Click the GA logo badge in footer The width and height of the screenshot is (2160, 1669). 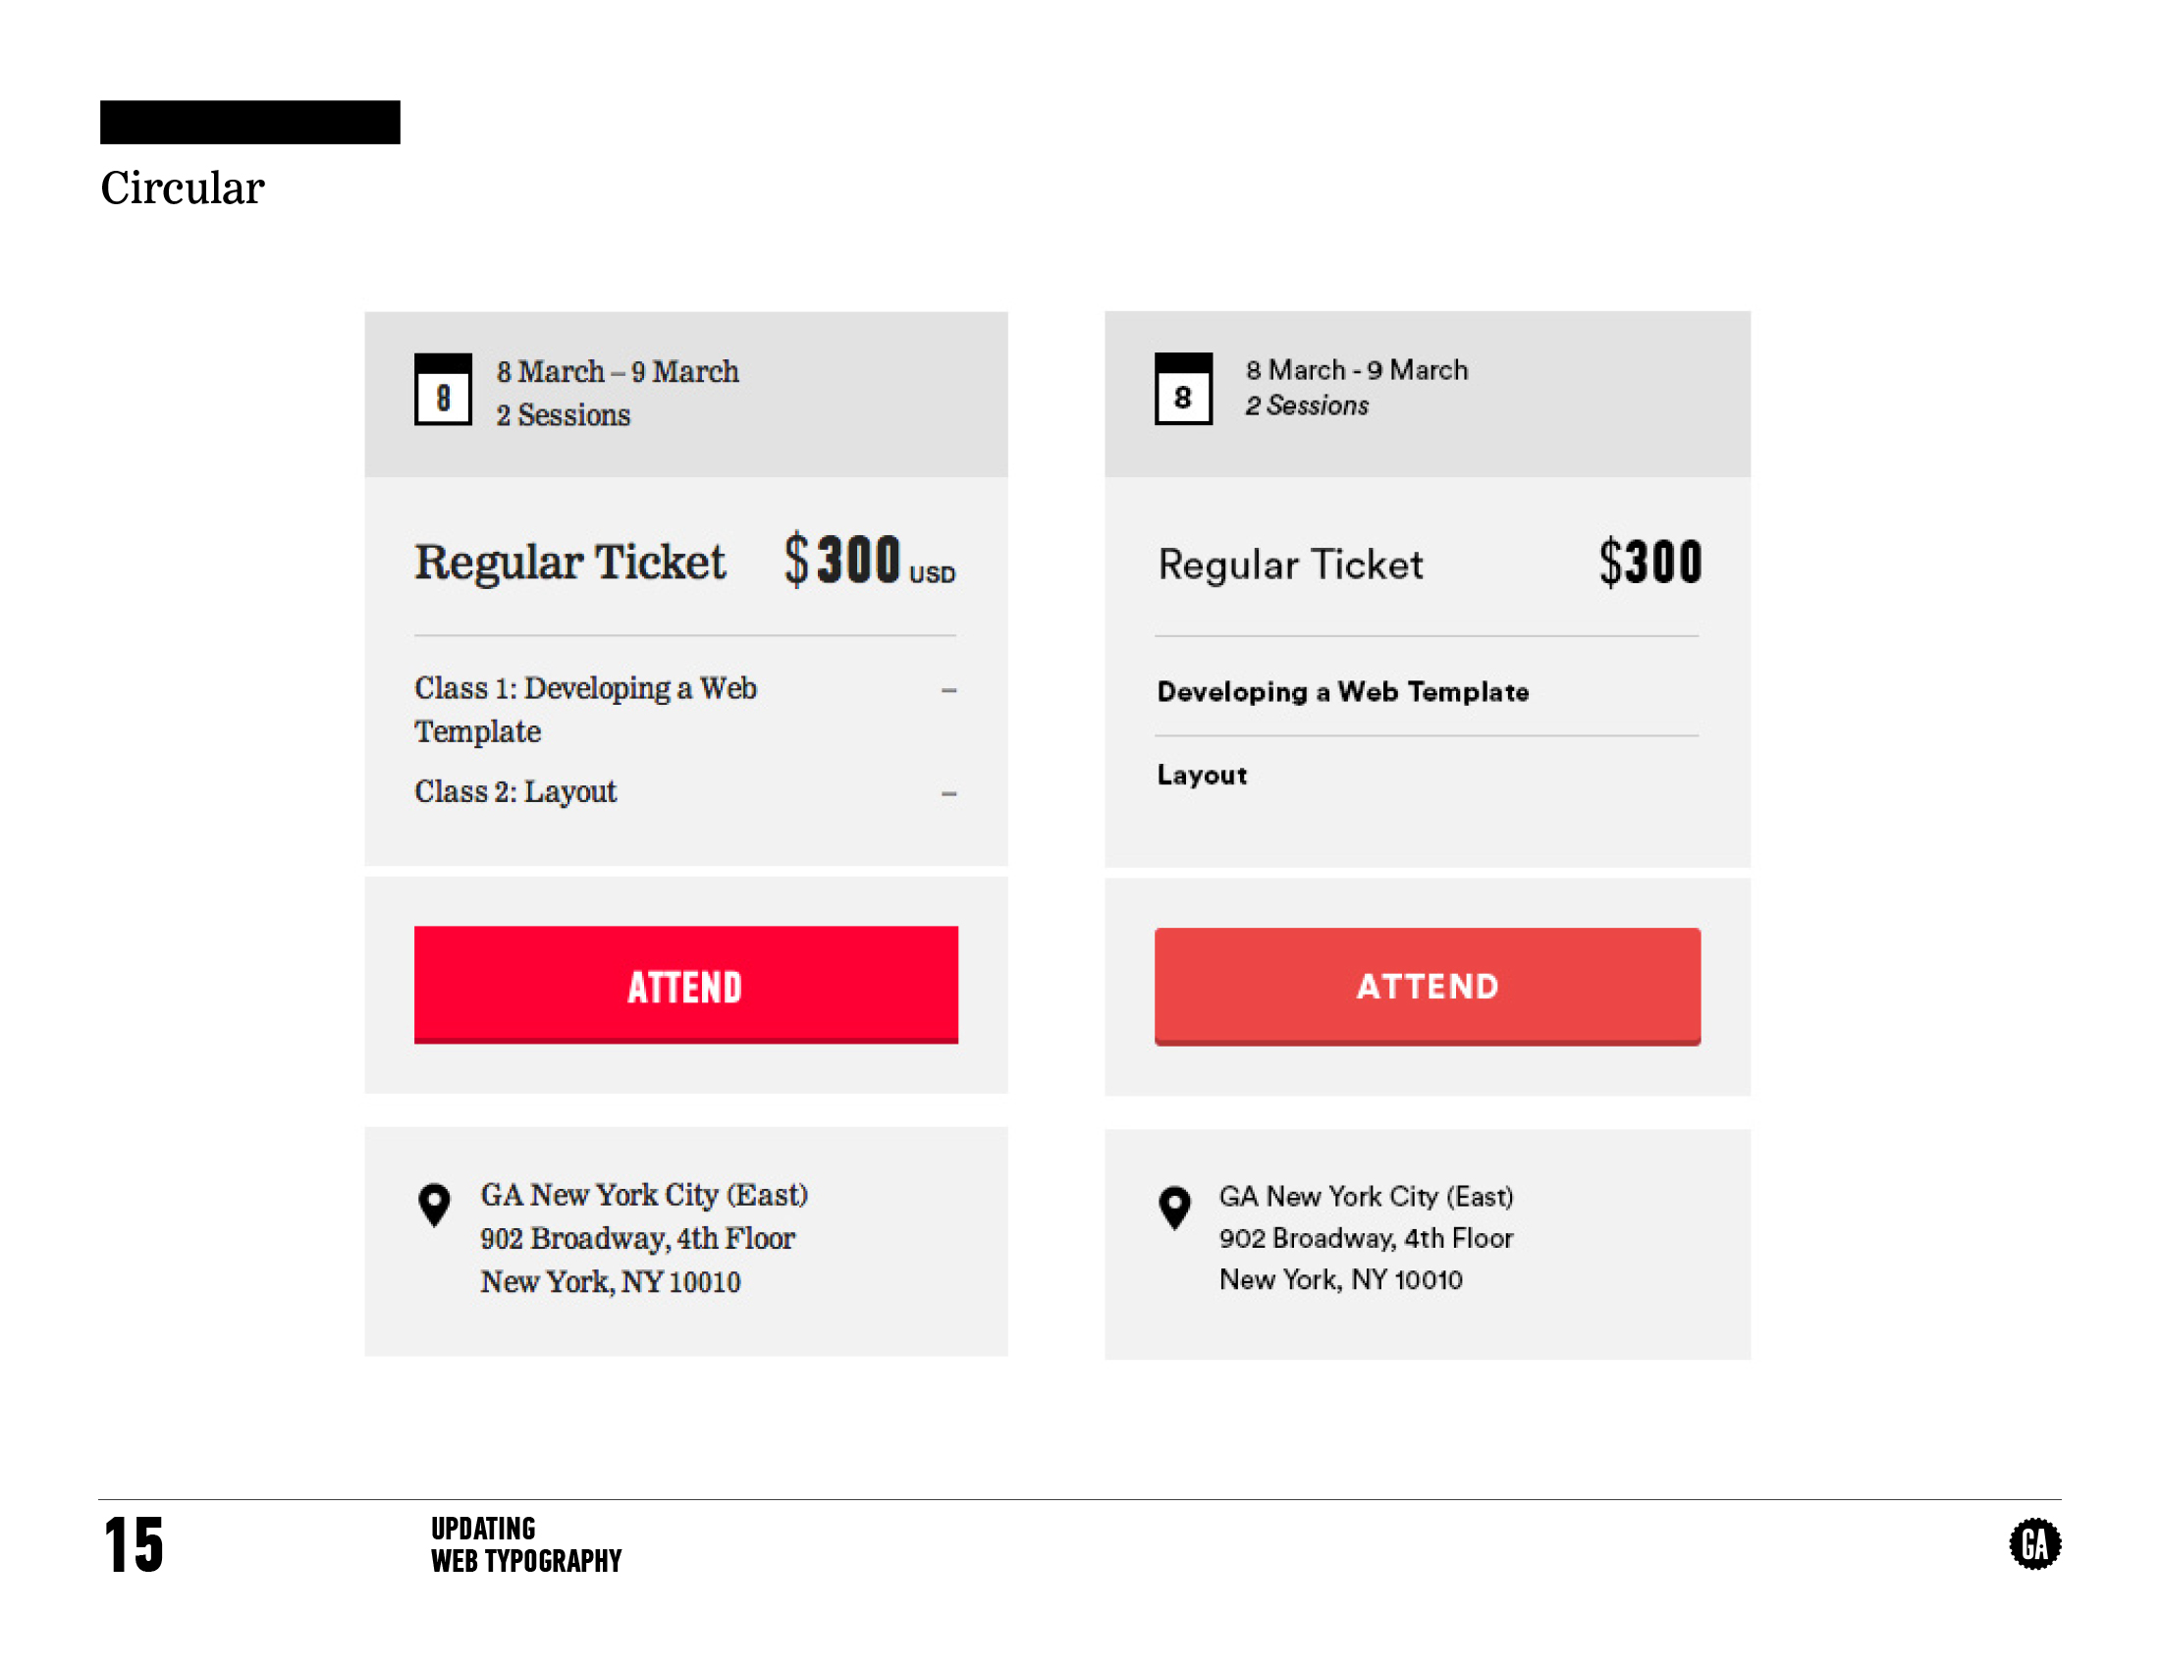coord(2033,1542)
